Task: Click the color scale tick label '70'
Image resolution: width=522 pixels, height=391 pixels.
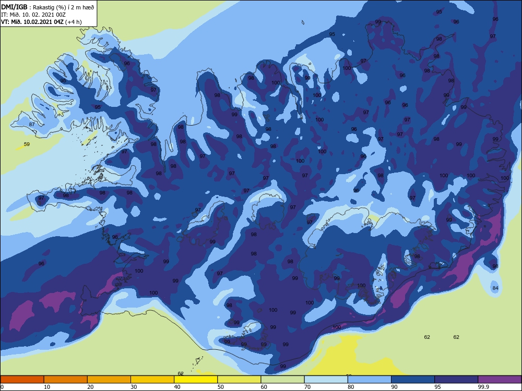Action: (307, 387)
